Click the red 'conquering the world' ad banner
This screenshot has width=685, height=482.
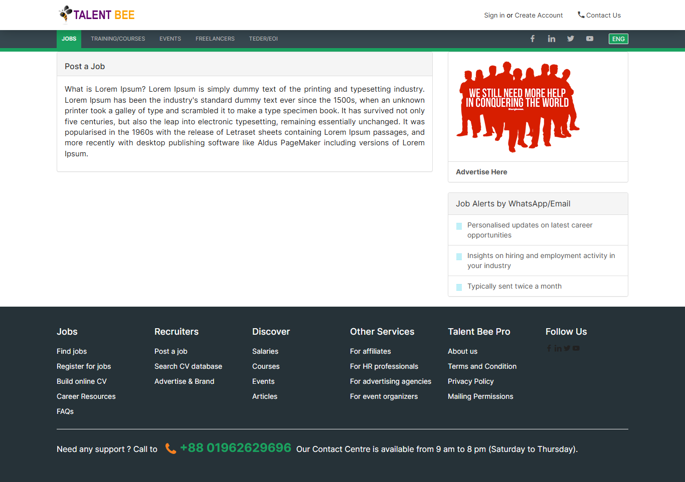coord(518,106)
